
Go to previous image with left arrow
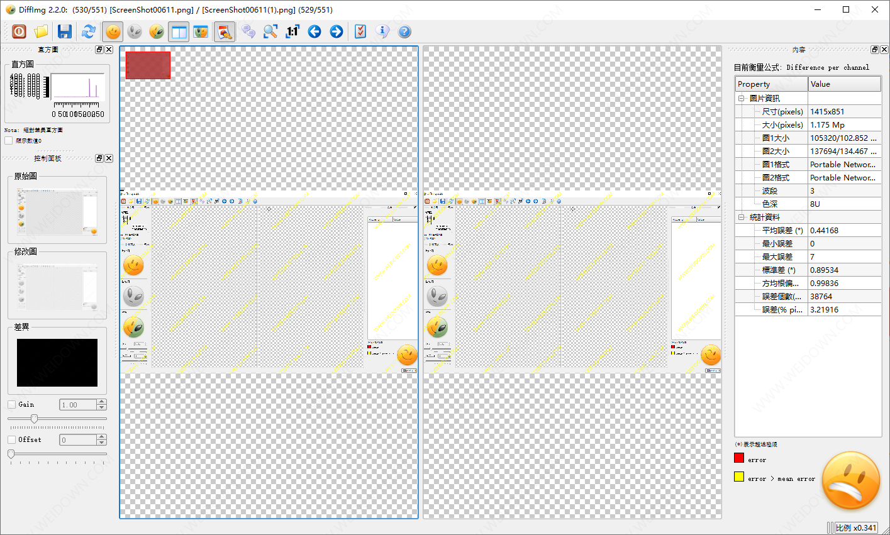point(314,31)
